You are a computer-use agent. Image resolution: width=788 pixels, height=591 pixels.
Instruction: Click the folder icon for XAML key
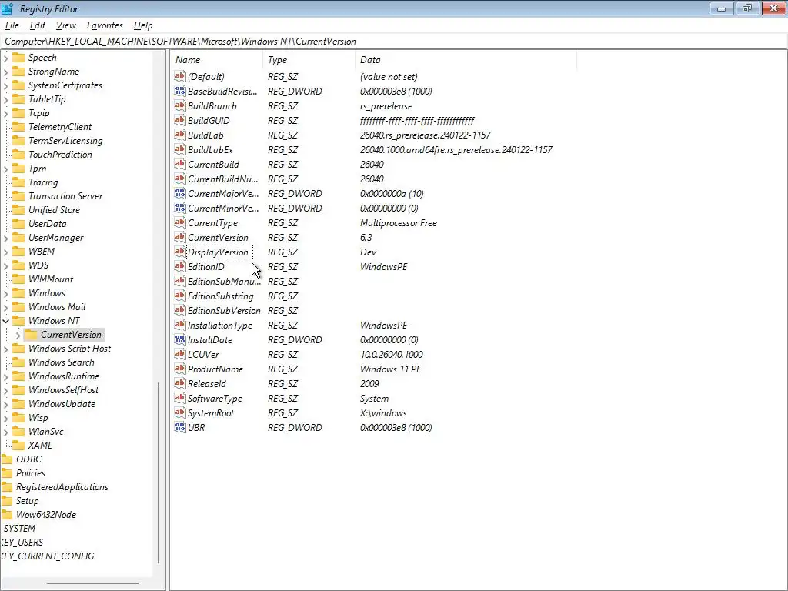(18, 446)
